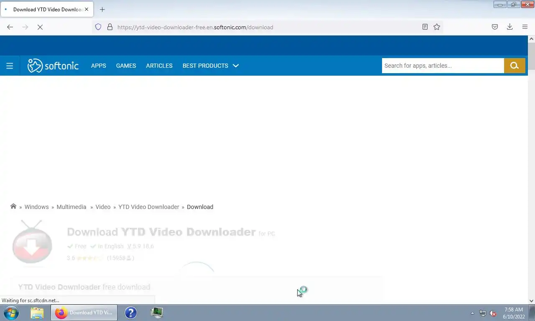Screen dimensions: 535x321
Task: Click the YTD Video Downloader free download heading
Action: click(84, 287)
